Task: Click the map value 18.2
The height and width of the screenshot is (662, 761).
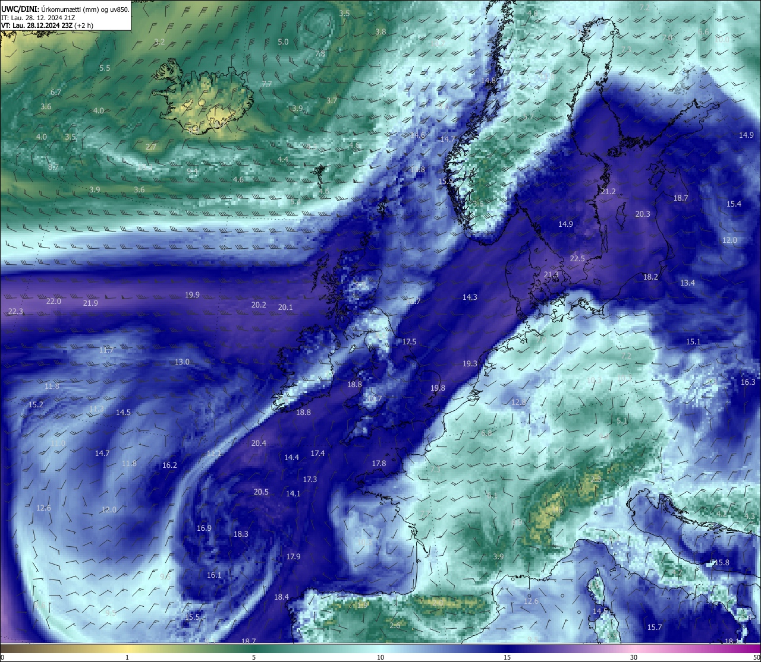Action: pyautogui.click(x=650, y=277)
